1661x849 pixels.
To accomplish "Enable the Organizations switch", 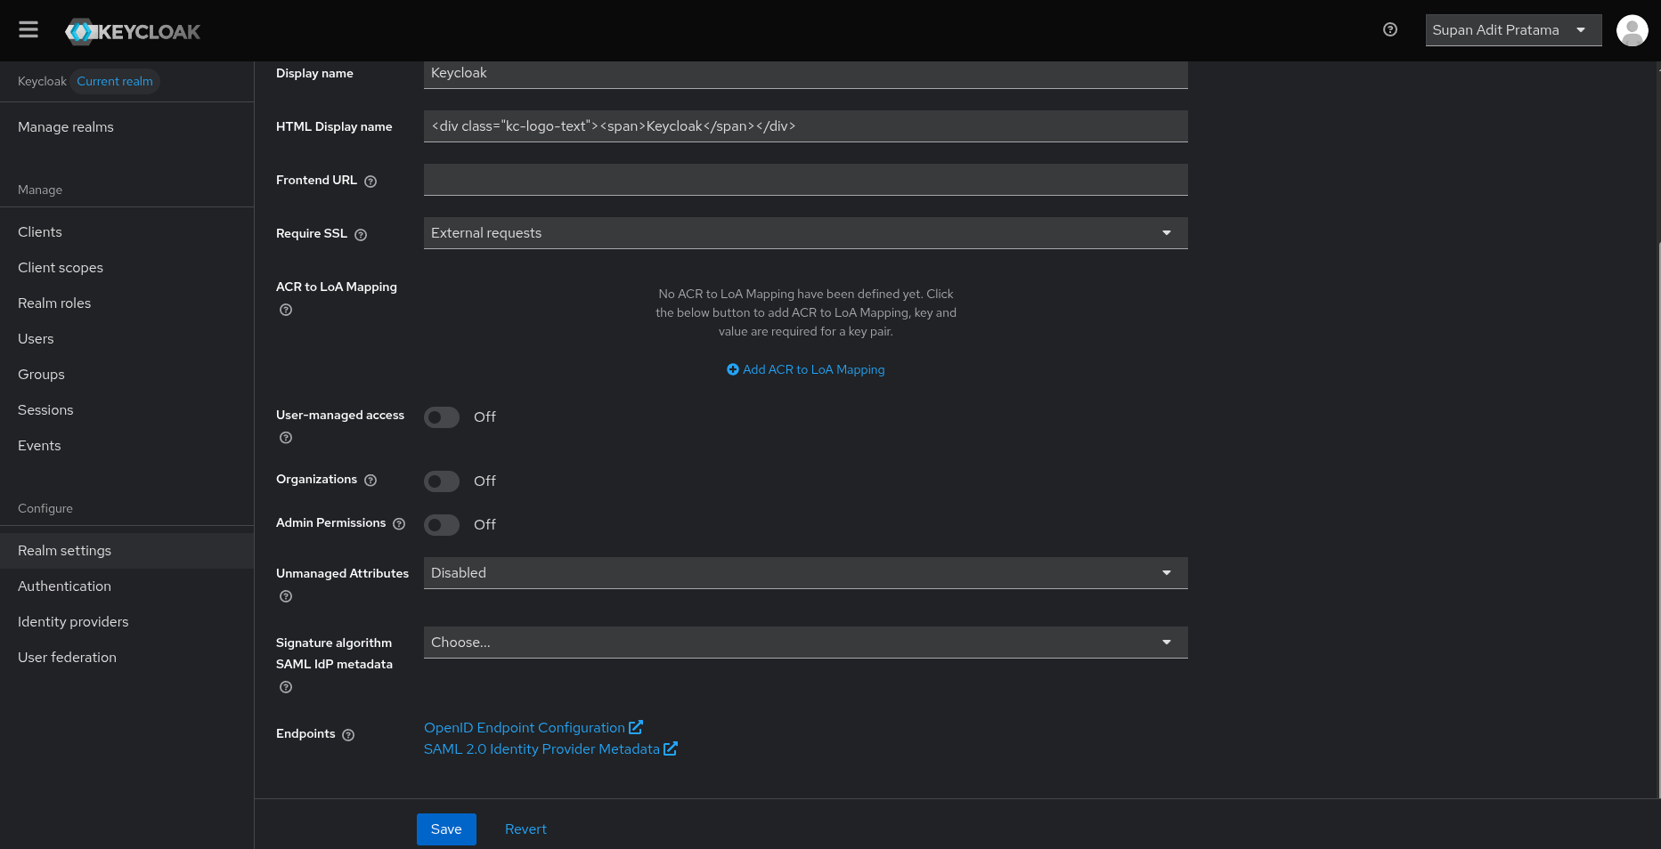I will coord(442,481).
